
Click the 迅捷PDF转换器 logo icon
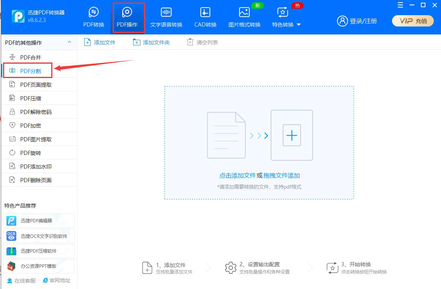[x=18, y=16]
